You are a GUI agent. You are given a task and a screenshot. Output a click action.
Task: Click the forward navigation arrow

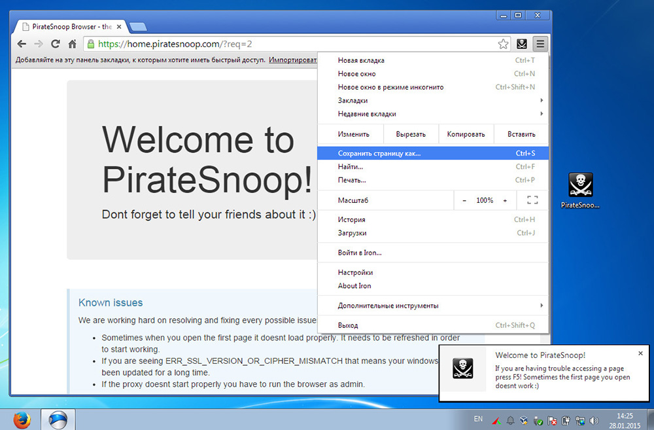click(x=39, y=44)
